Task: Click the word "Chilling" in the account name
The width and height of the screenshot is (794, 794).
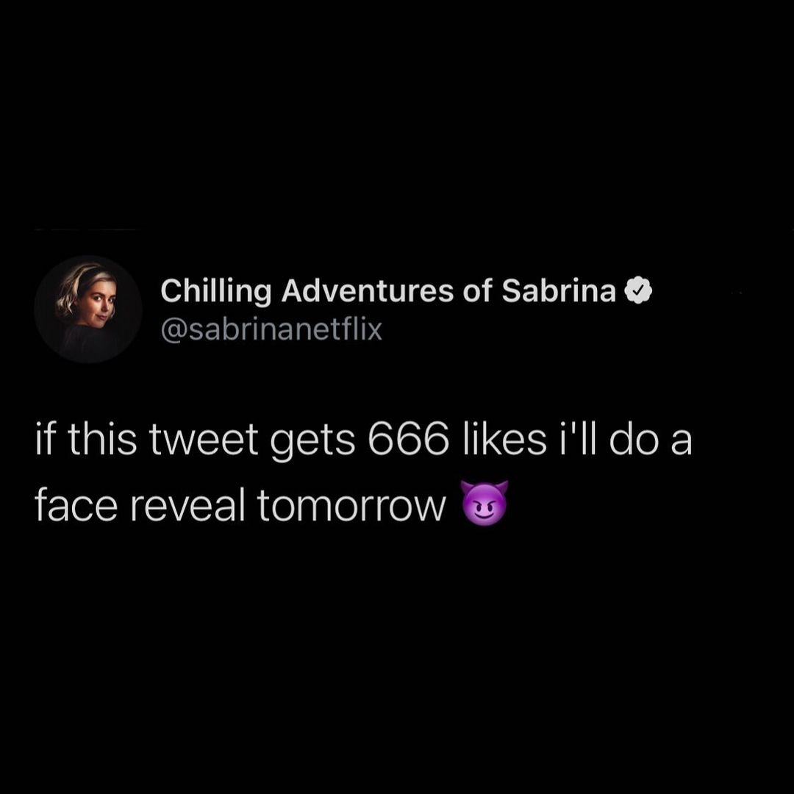Action: click(215, 292)
